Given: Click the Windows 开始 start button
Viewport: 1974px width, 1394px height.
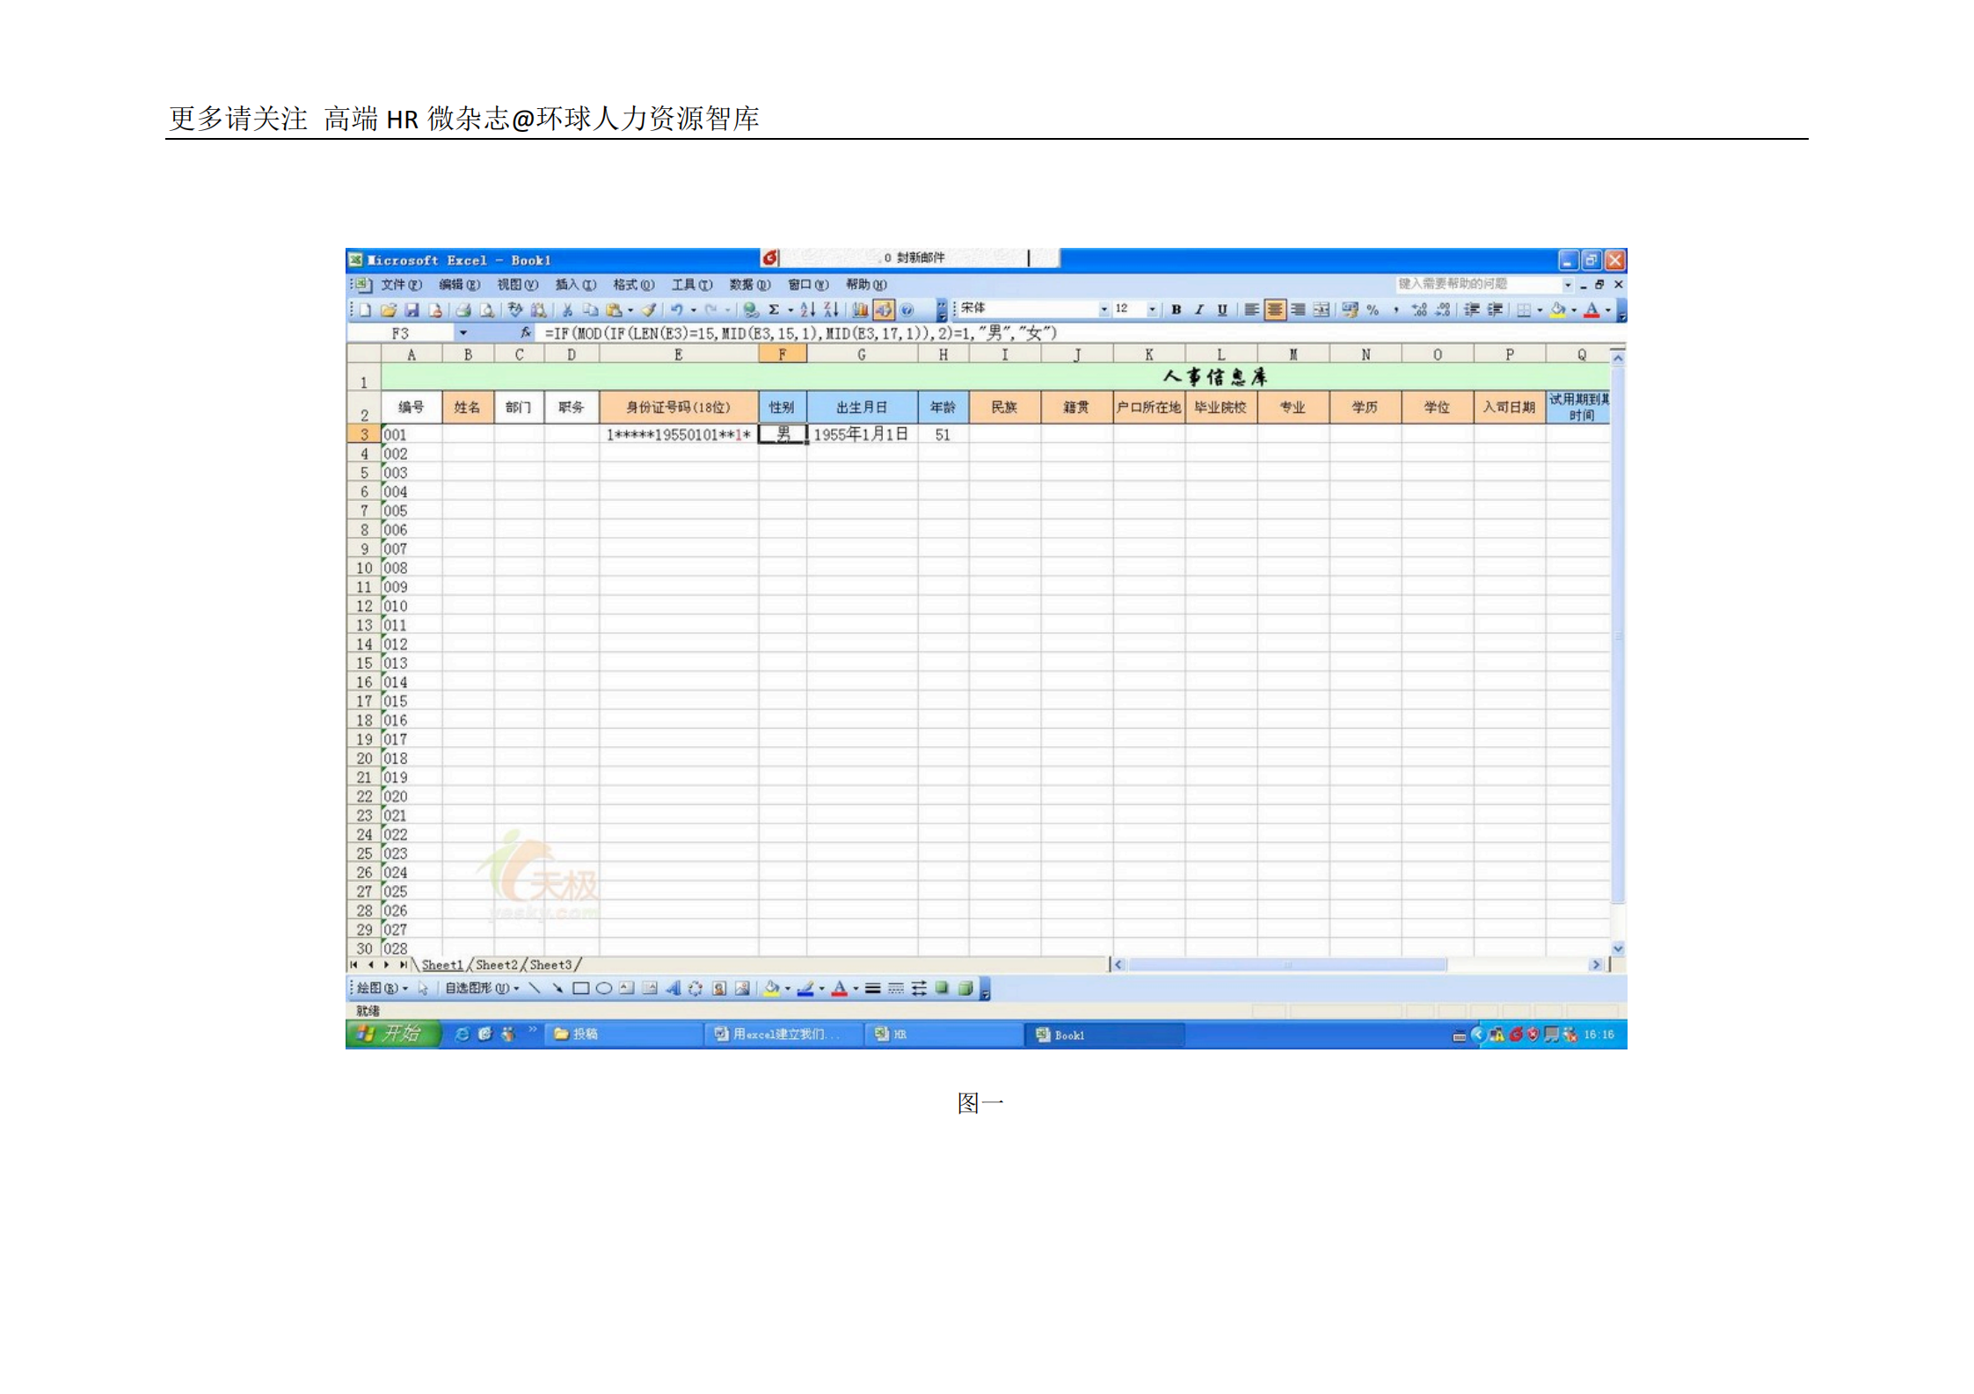Looking at the screenshot, I should tap(396, 1035).
